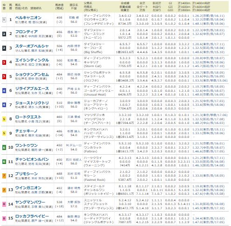Click orange bracket 7 box beside プリモシーン

coord(4,176)
